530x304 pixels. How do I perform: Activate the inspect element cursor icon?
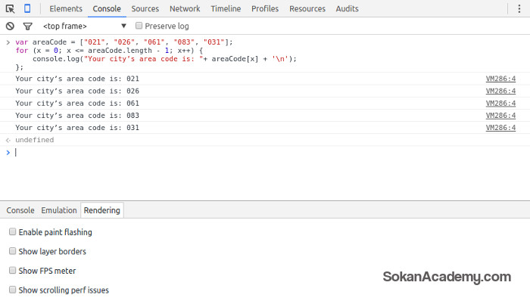point(10,9)
